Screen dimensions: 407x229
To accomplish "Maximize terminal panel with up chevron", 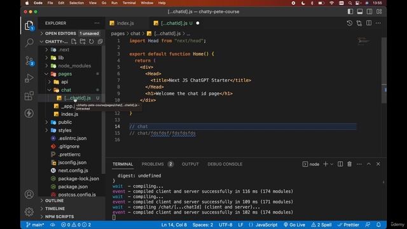I will pyautogui.click(x=369, y=164).
